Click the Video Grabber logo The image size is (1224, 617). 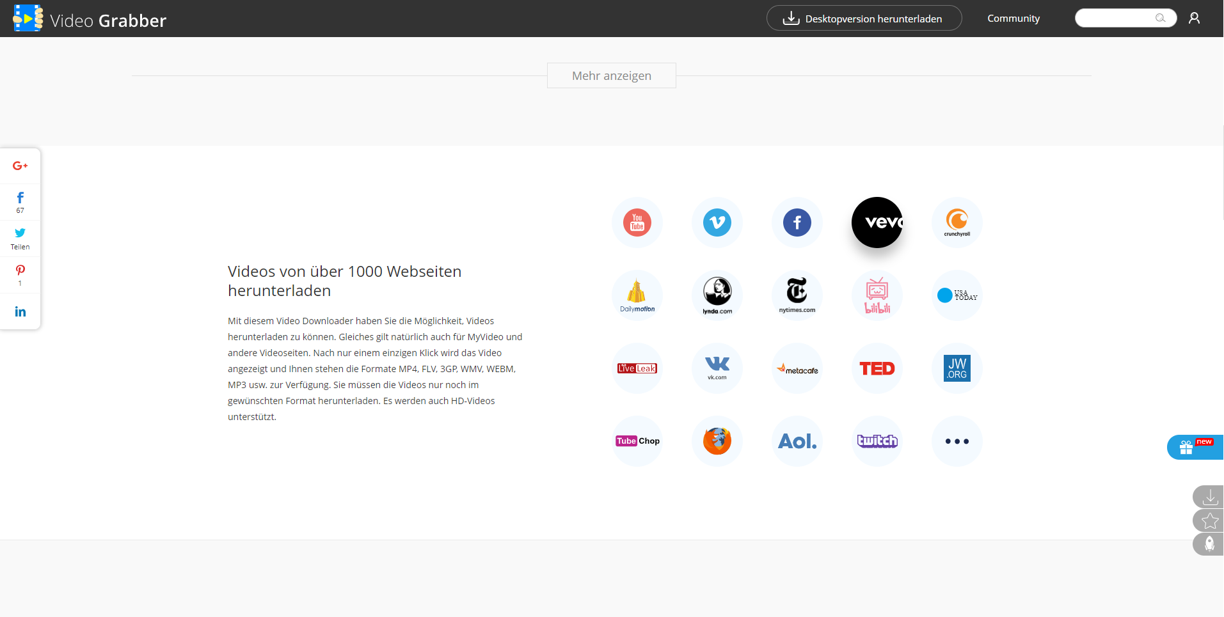[90, 19]
